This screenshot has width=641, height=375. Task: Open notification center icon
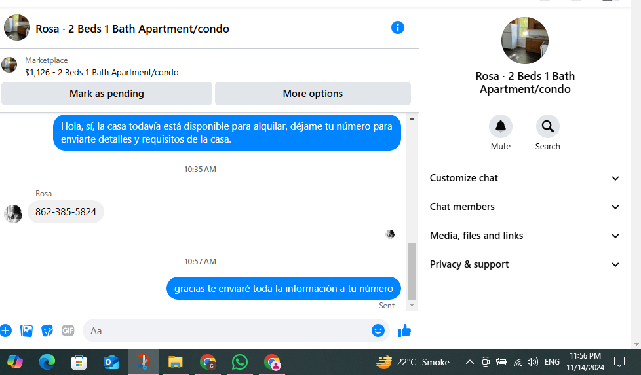619,362
